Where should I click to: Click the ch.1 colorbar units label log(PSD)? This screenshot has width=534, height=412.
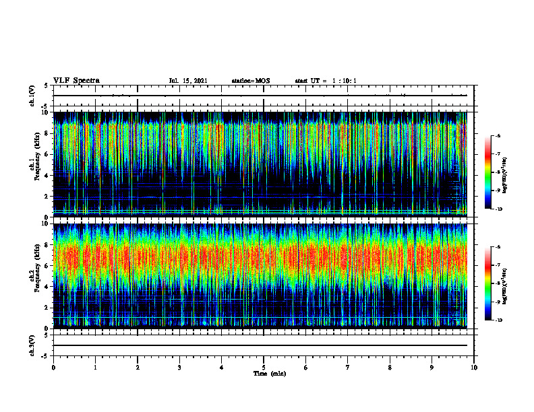pyautogui.click(x=505, y=176)
